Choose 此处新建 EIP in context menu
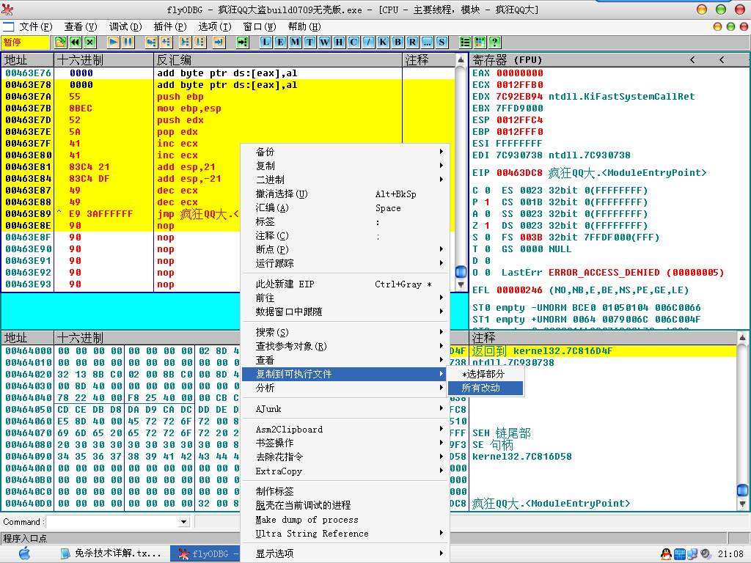The image size is (751, 563). click(x=345, y=284)
